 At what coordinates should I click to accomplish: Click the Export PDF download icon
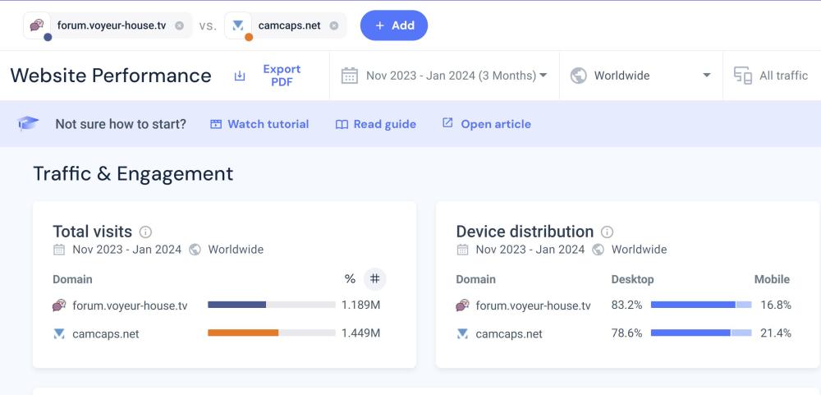click(x=240, y=76)
